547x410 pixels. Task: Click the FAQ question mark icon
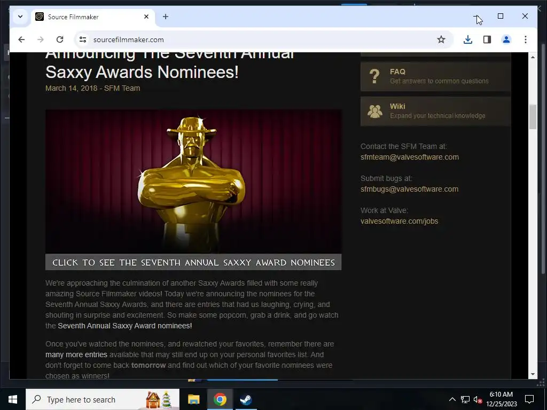(x=374, y=76)
